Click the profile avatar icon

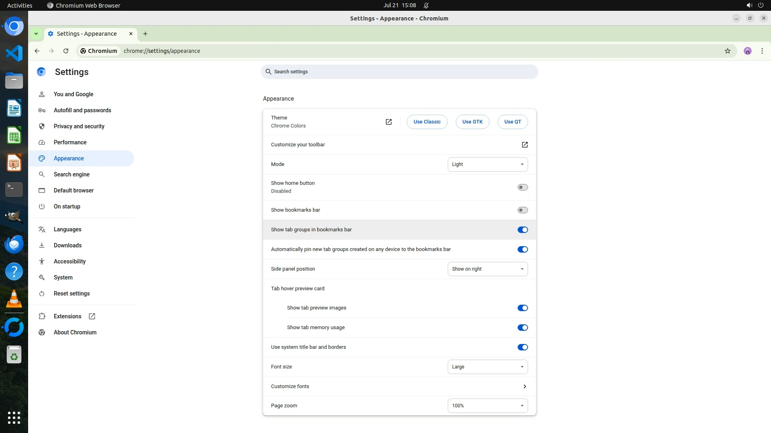point(747,51)
